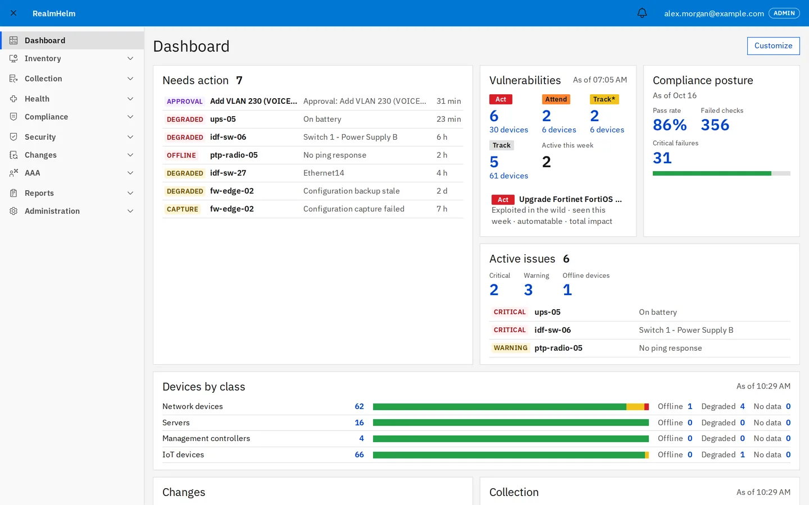Open the Security menu item
809x505 pixels.
click(x=72, y=137)
